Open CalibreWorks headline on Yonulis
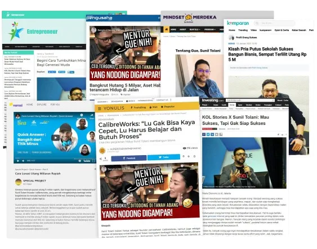Image resolution: width=317 pixels, height=249 pixels. pos(147,129)
